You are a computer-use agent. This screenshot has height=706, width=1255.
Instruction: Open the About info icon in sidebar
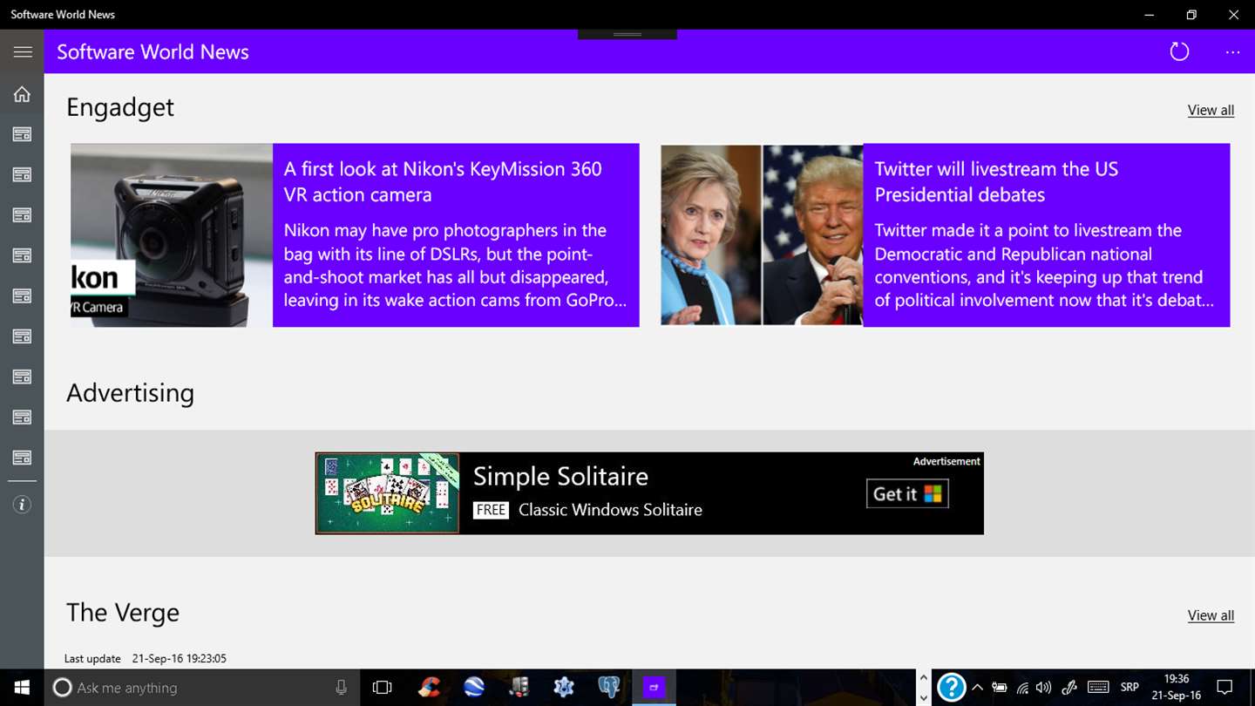tap(22, 505)
